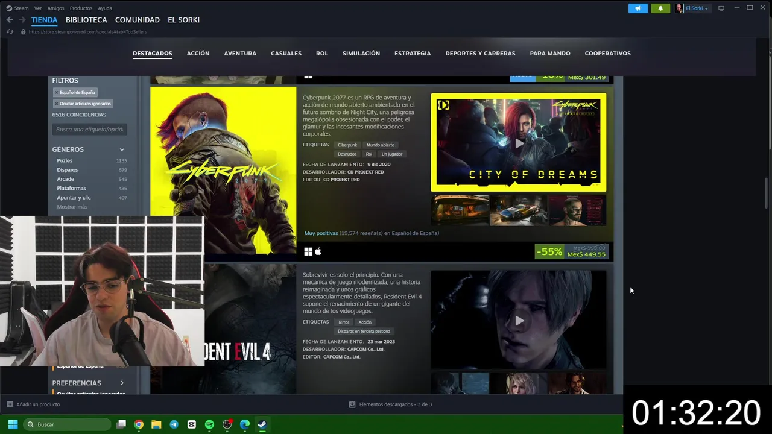Open the El Sorki account dropdown
Screen dimensions: 772x434
(x=692, y=8)
